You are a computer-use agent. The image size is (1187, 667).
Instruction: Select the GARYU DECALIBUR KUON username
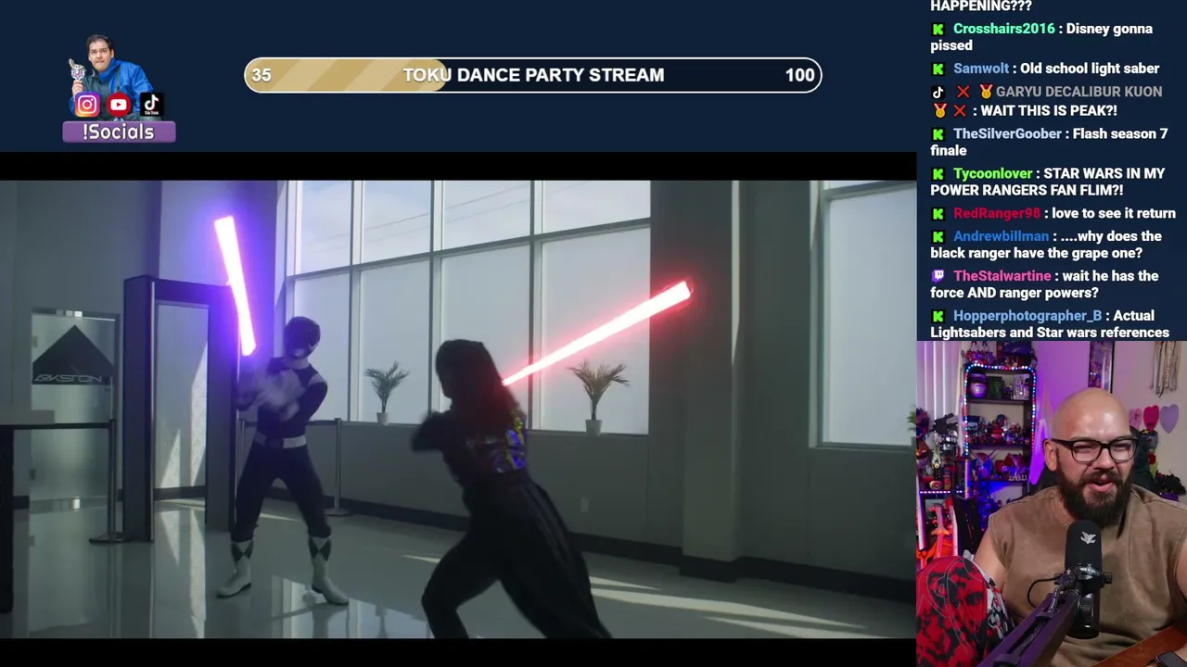pyautogui.click(x=1079, y=92)
